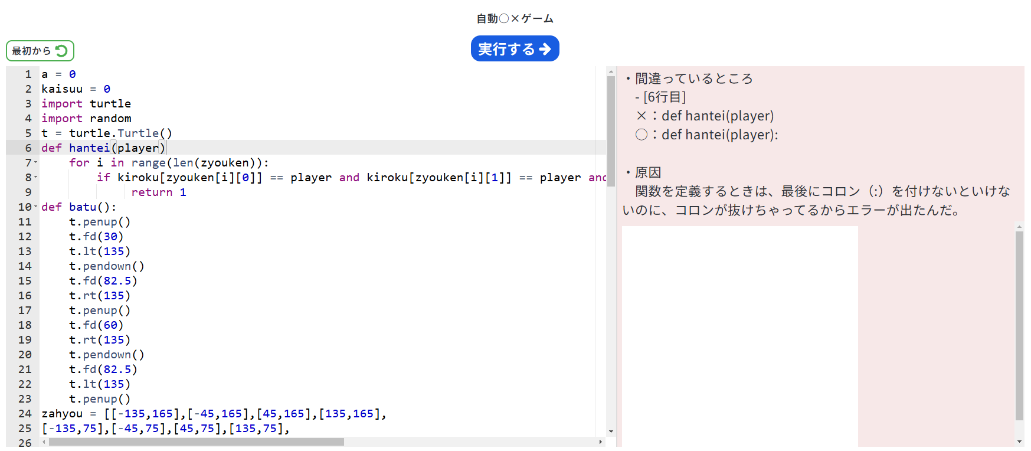Click the editor vertical scrollbar down arrow
The height and width of the screenshot is (451, 1031).
tap(611, 432)
